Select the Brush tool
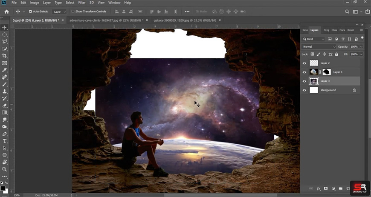The height and width of the screenshot is (197, 371). (4, 84)
